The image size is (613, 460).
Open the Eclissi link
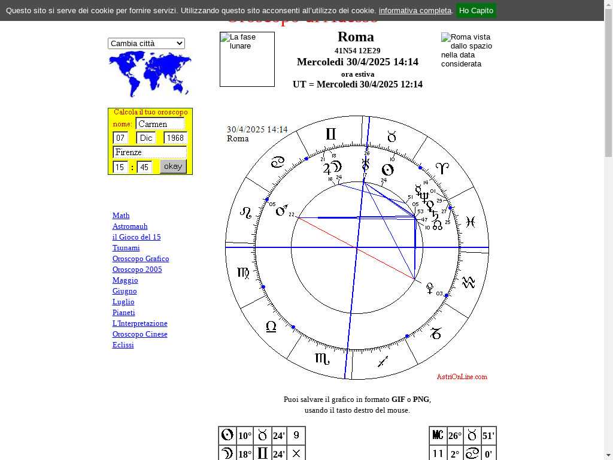(x=123, y=345)
